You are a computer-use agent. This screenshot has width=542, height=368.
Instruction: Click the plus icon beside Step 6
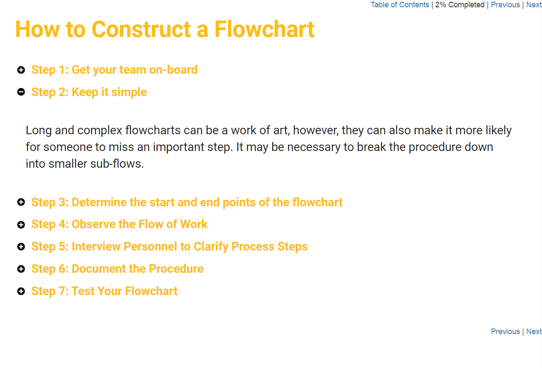(21, 269)
